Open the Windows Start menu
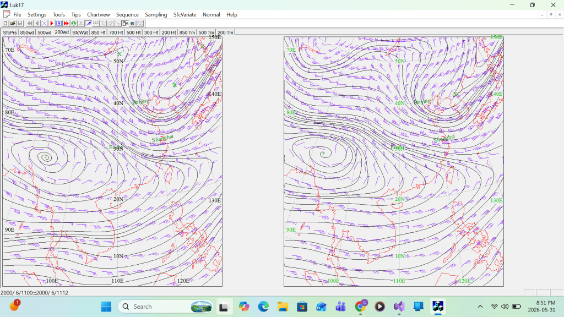 106,307
